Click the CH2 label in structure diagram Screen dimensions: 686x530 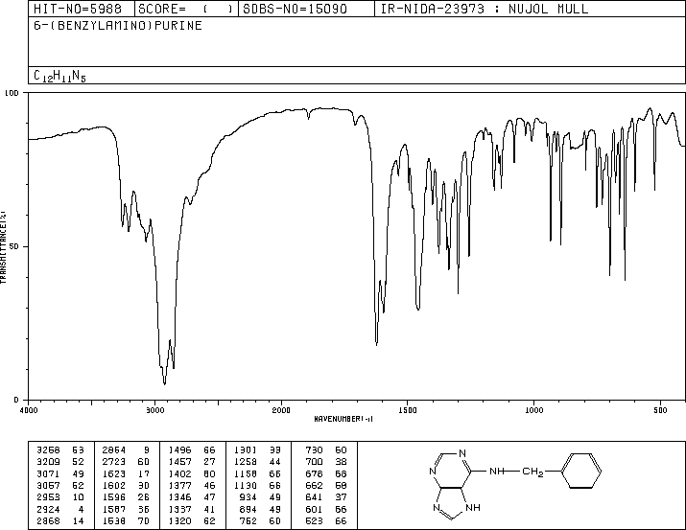[532, 472]
